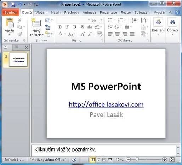Toggle italic formatting
Viewport: 182px width, 165px height.
[67, 27]
